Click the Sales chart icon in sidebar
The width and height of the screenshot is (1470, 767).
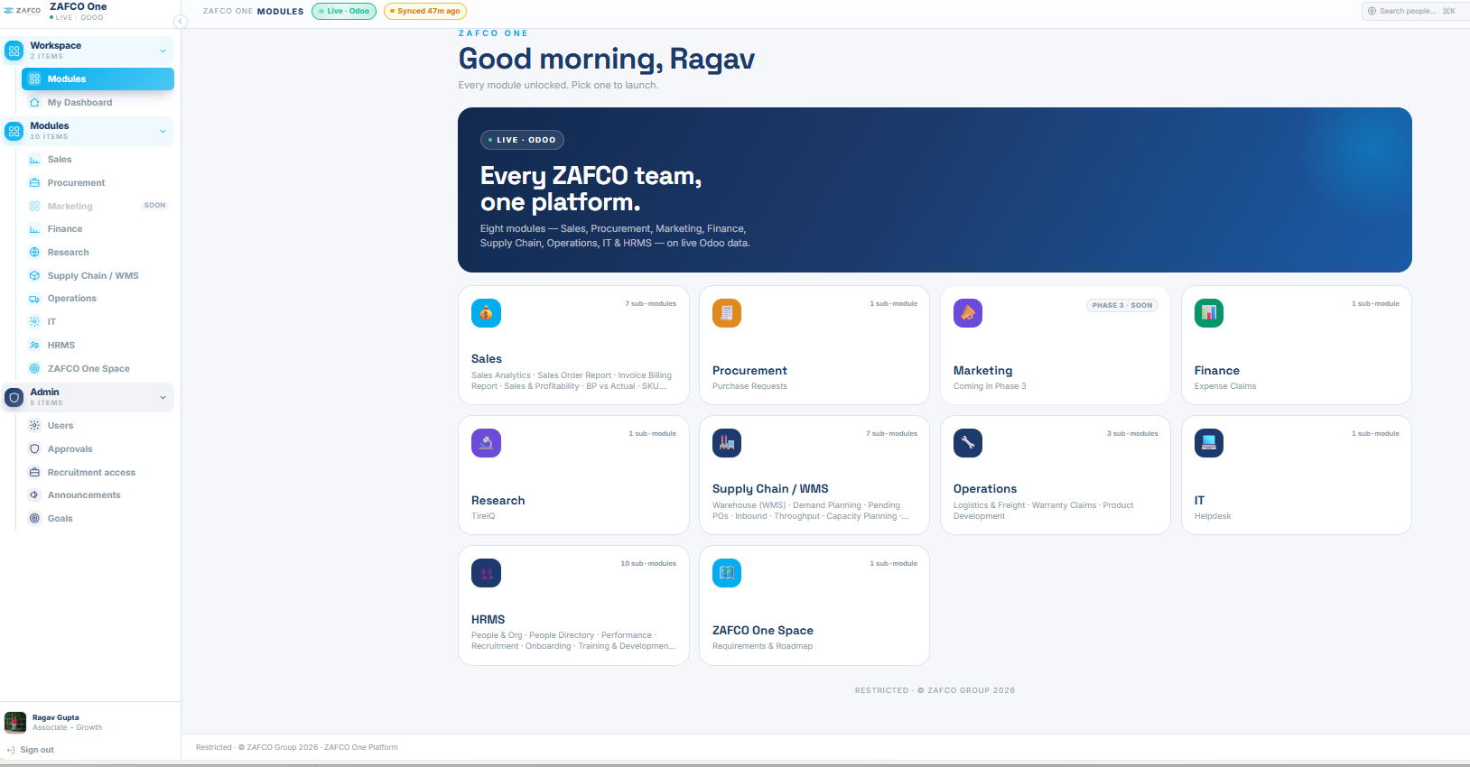(x=34, y=160)
